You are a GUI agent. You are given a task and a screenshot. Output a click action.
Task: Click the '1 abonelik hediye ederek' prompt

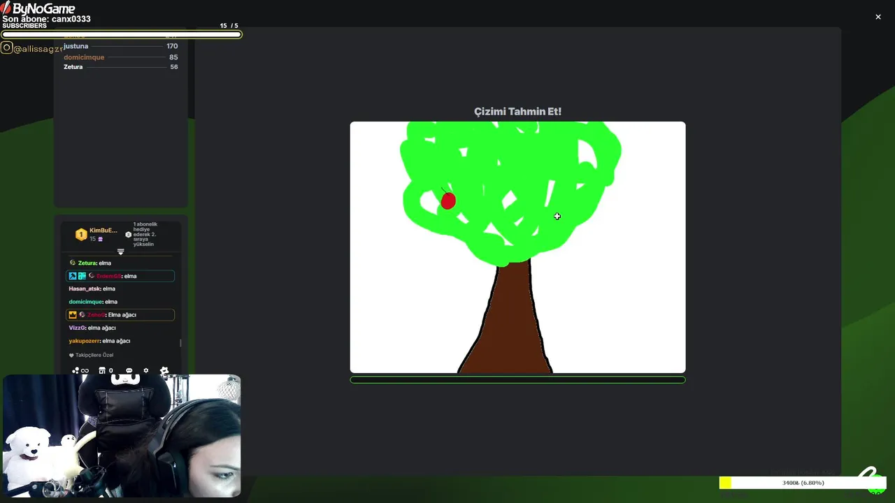pyautogui.click(x=145, y=234)
